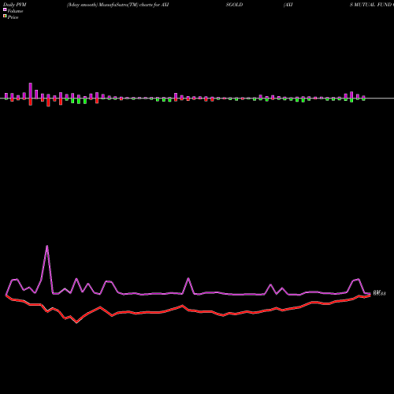Select the 'Price' legend label
This screenshot has width=394, height=394.
coord(13,17)
